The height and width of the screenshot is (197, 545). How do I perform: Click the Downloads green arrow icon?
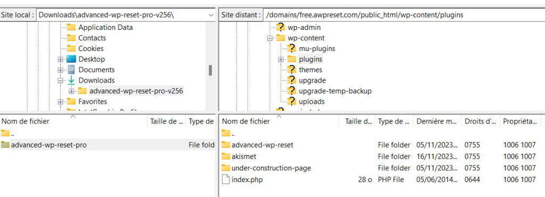pos(71,80)
